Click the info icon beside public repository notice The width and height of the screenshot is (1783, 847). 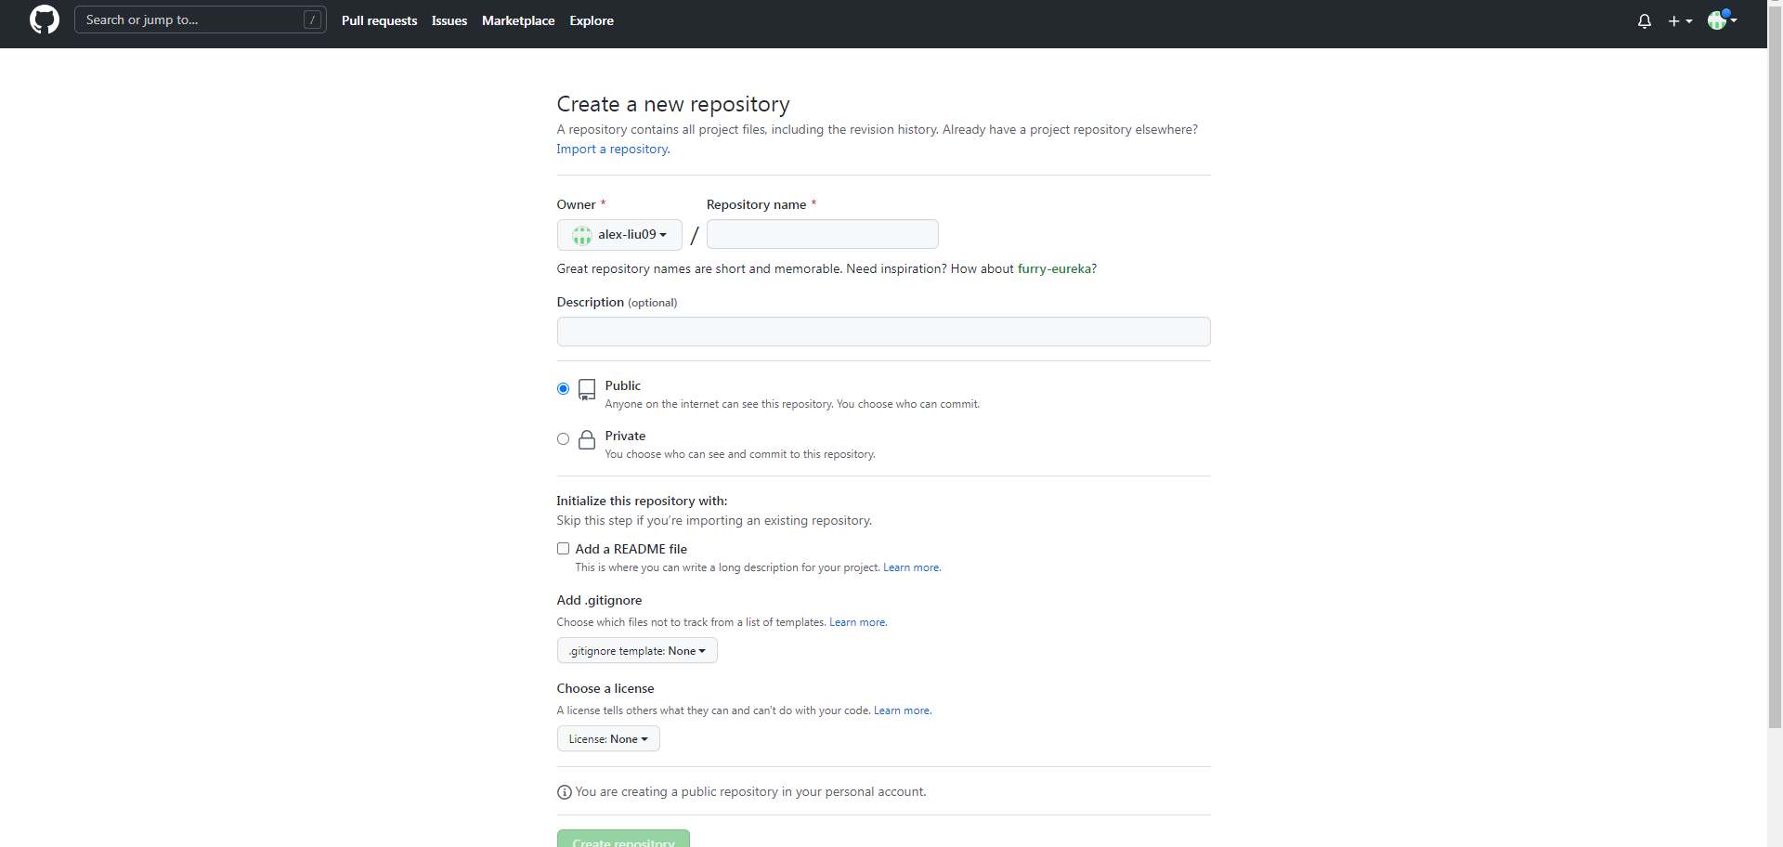(564, 792)
